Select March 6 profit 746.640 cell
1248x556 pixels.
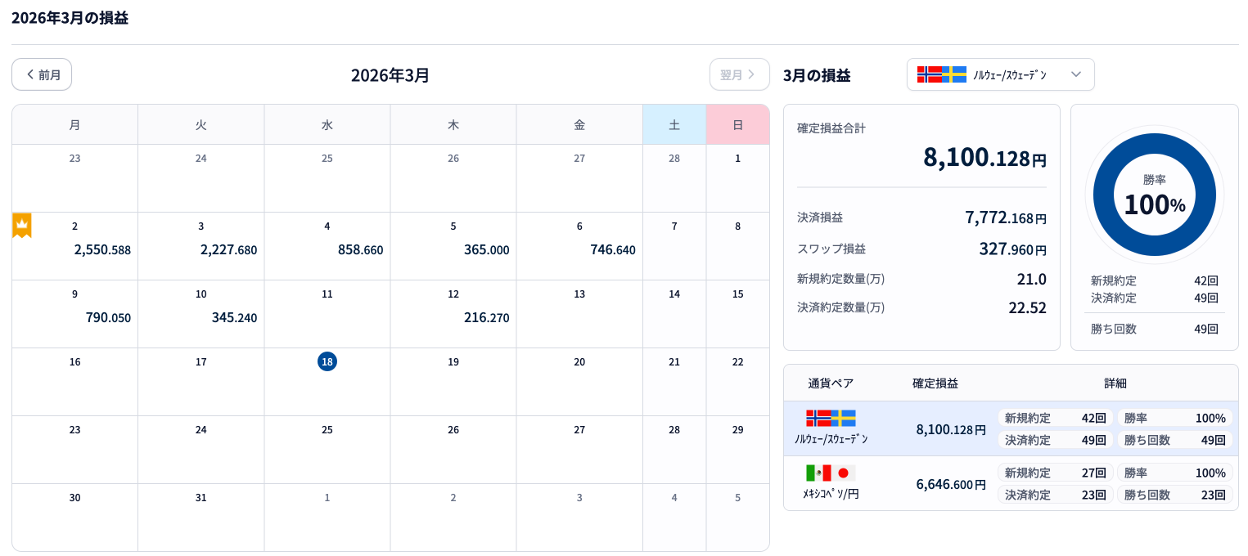579,245
